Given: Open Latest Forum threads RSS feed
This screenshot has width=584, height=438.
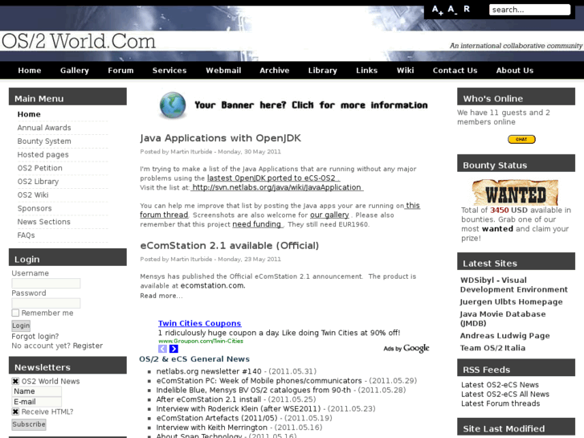Looking at the screenshot, I should pos(500,403).
